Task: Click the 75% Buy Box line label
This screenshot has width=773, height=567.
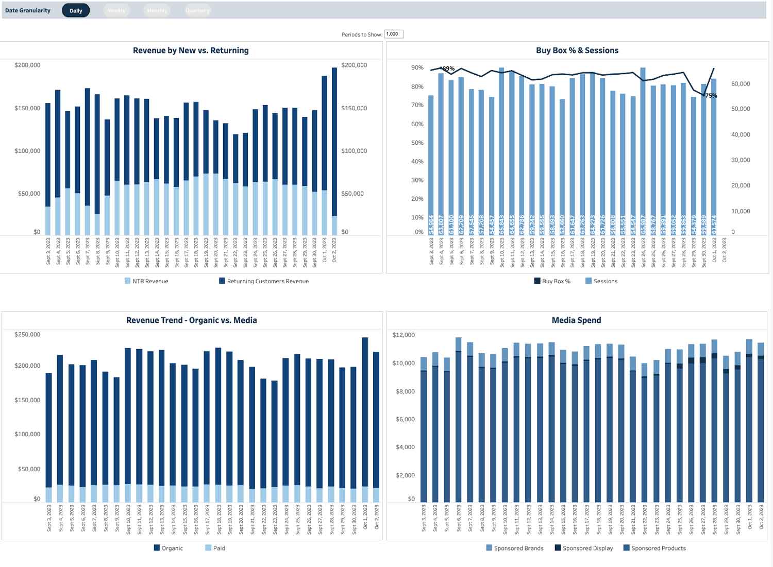Action: (711, 96)
